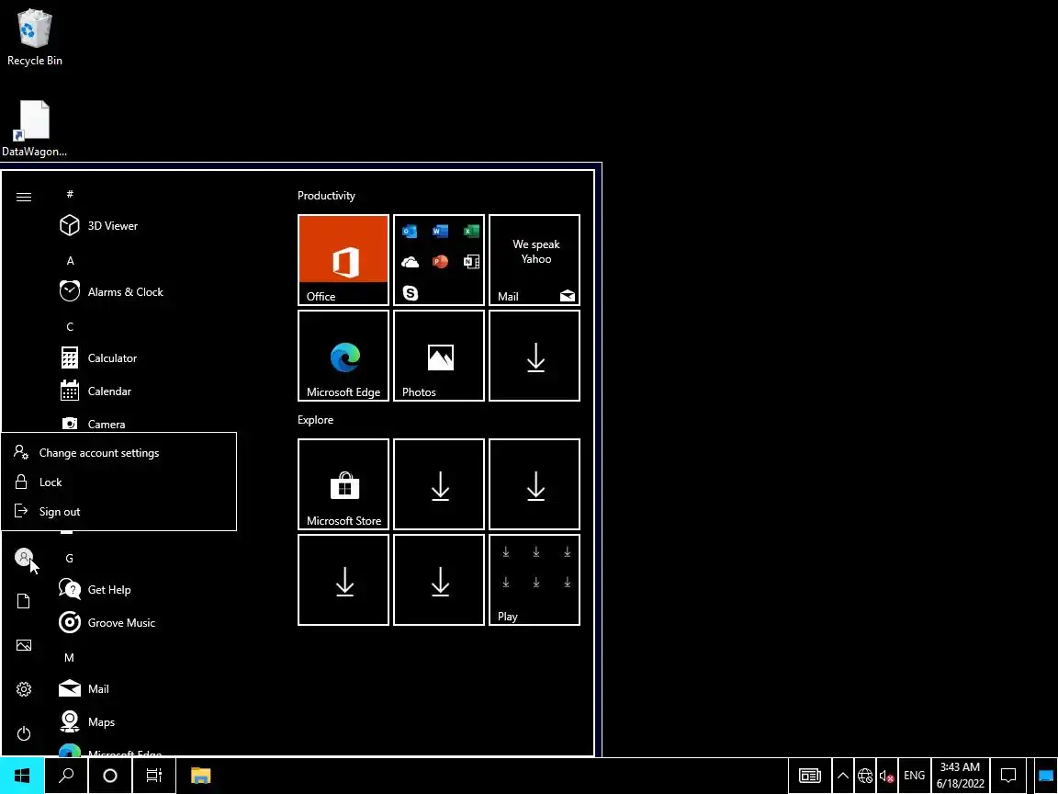Open the OneDrive small tile

(x=410, y=262)
